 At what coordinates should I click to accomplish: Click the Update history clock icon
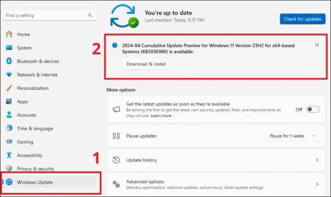(116, 160)
